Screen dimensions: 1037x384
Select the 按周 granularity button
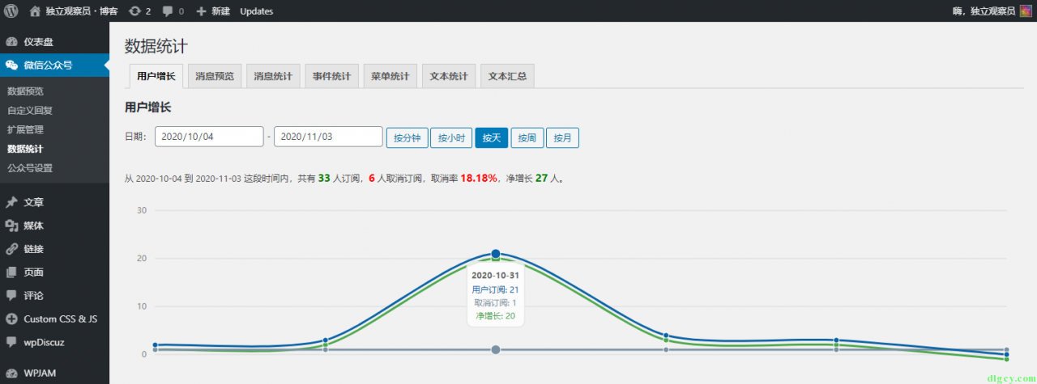(527, 137)
